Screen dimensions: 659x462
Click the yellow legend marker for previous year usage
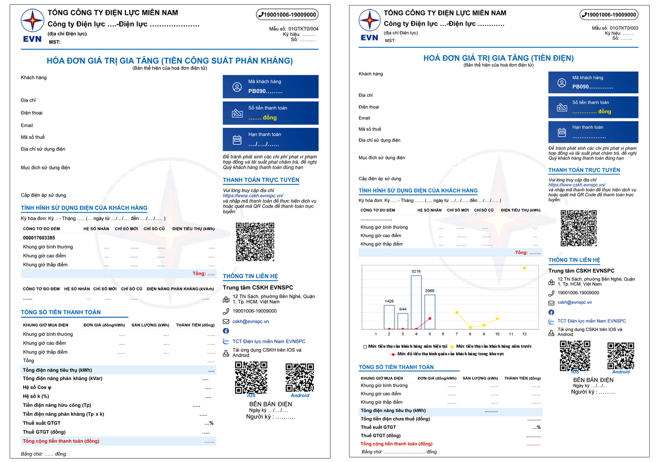point(452,346)
